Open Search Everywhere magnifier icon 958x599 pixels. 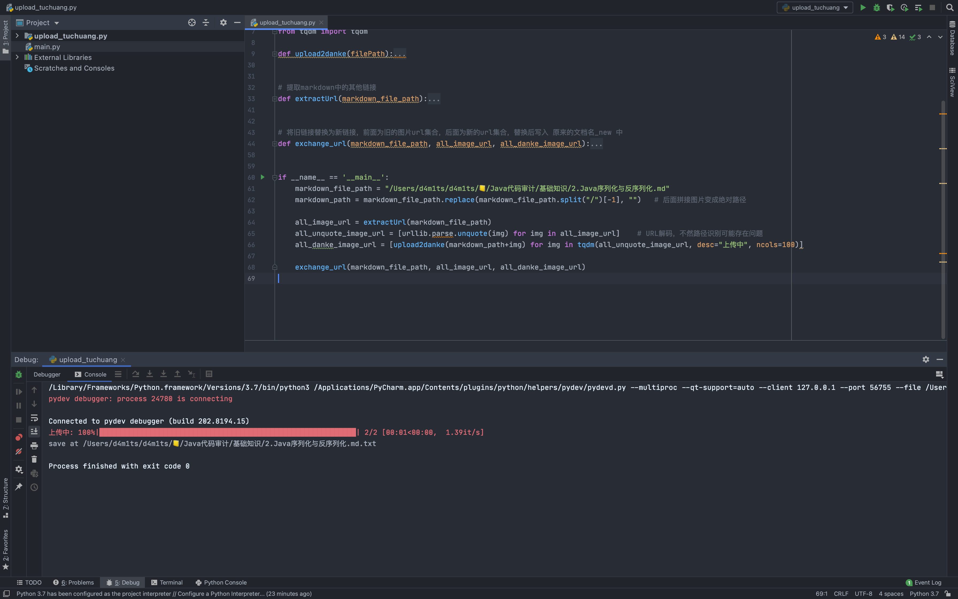pos(949,7)
